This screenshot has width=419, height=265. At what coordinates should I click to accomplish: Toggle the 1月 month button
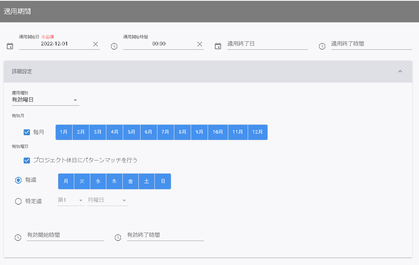(x=64, y=132)
